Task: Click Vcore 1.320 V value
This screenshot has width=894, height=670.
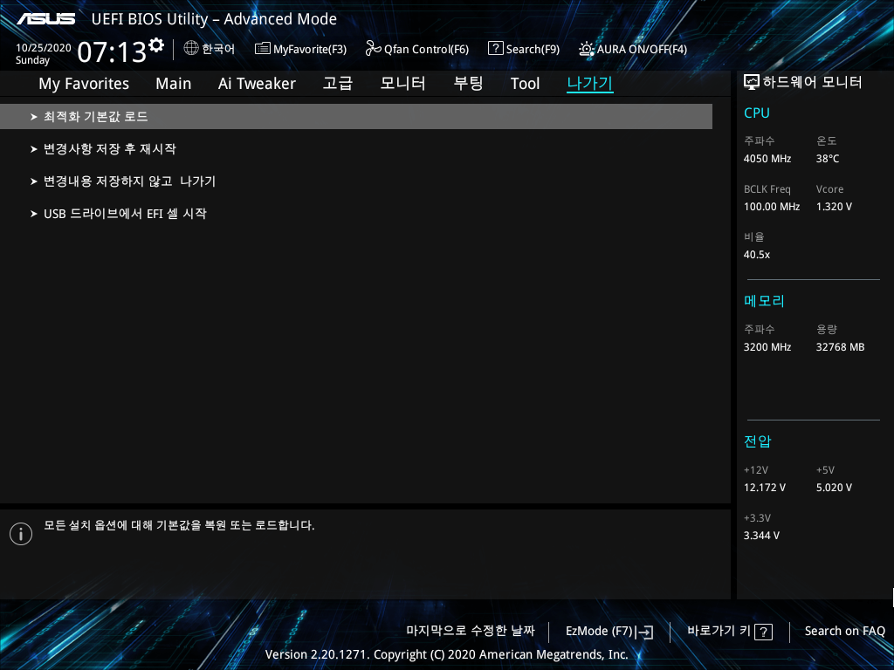Action: pos(834,207)
